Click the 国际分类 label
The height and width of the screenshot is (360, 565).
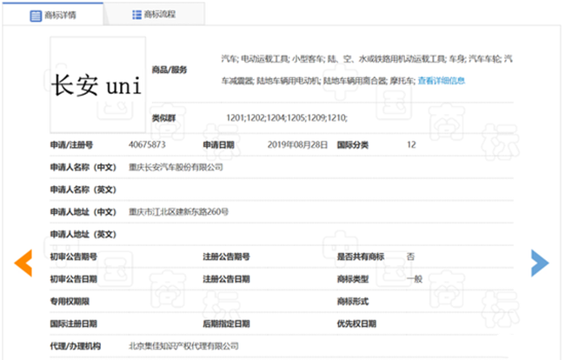tap(352, 145)
